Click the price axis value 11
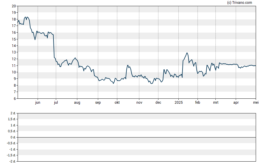The image size is (261, 166). click(x=14, y=66)
